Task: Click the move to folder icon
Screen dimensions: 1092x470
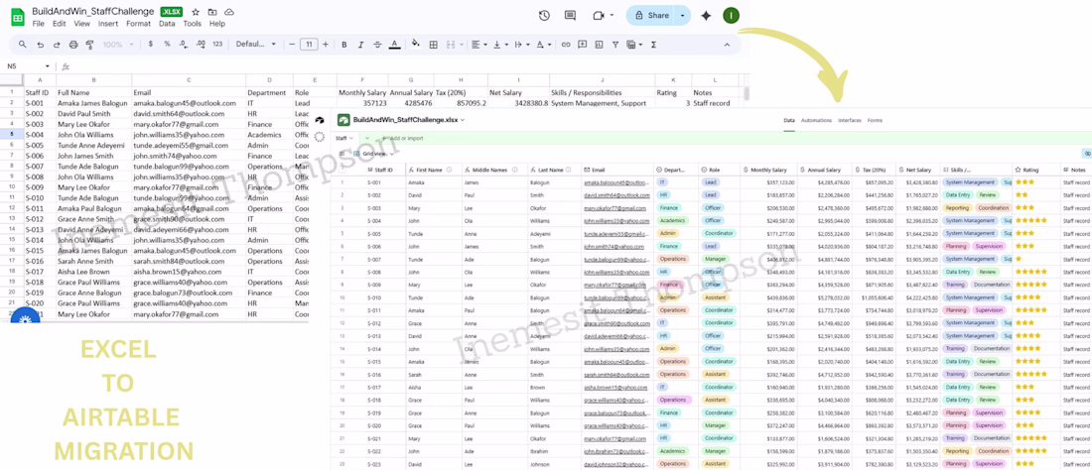Action: 212,12
